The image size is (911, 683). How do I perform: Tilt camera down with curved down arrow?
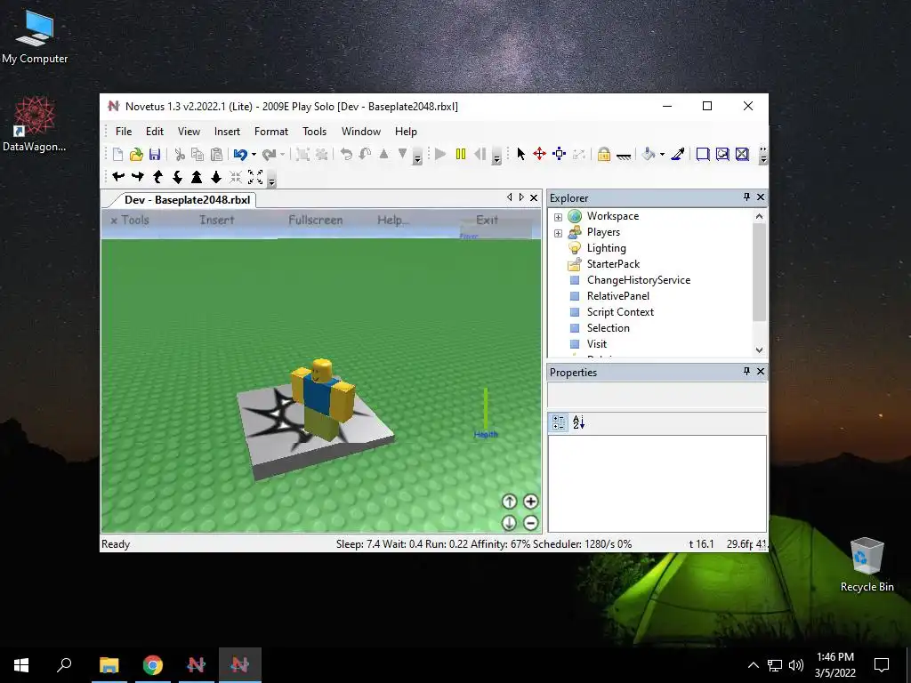pos(177,177)
